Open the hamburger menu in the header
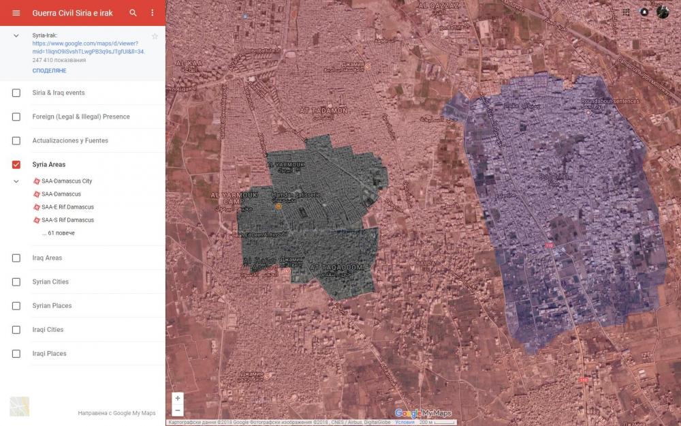Image resolution: width=681 pixels, height=426 pixels. coord(16,13)
